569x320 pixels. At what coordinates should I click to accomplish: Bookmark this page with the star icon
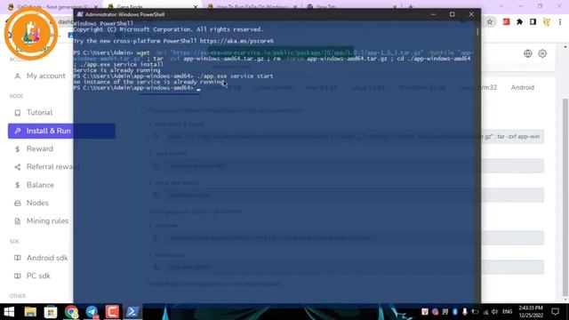(x=490, y=22)
